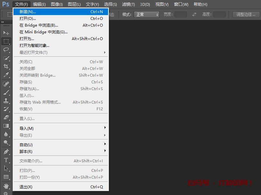Select the Crop tool
Image resolution: width=261 pixels, height=195 pixels.
[x=6, y=65]
